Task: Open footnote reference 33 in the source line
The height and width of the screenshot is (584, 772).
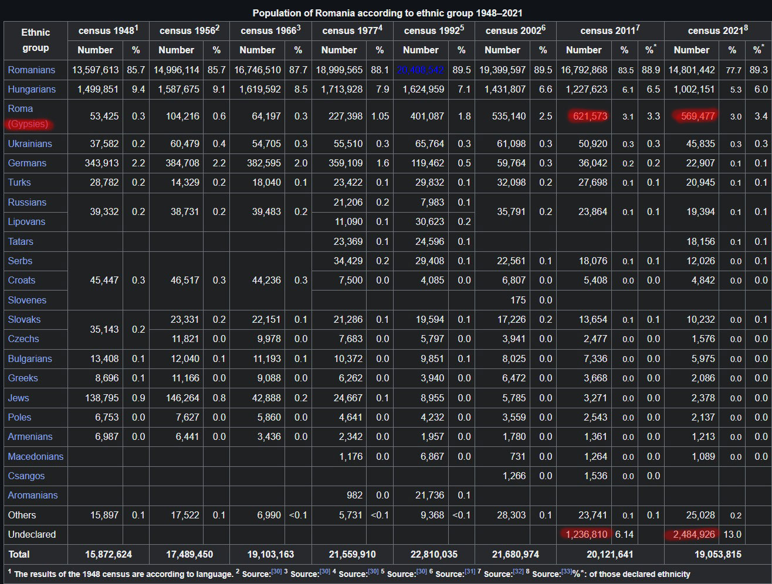Action: click(x=567, y=572)
